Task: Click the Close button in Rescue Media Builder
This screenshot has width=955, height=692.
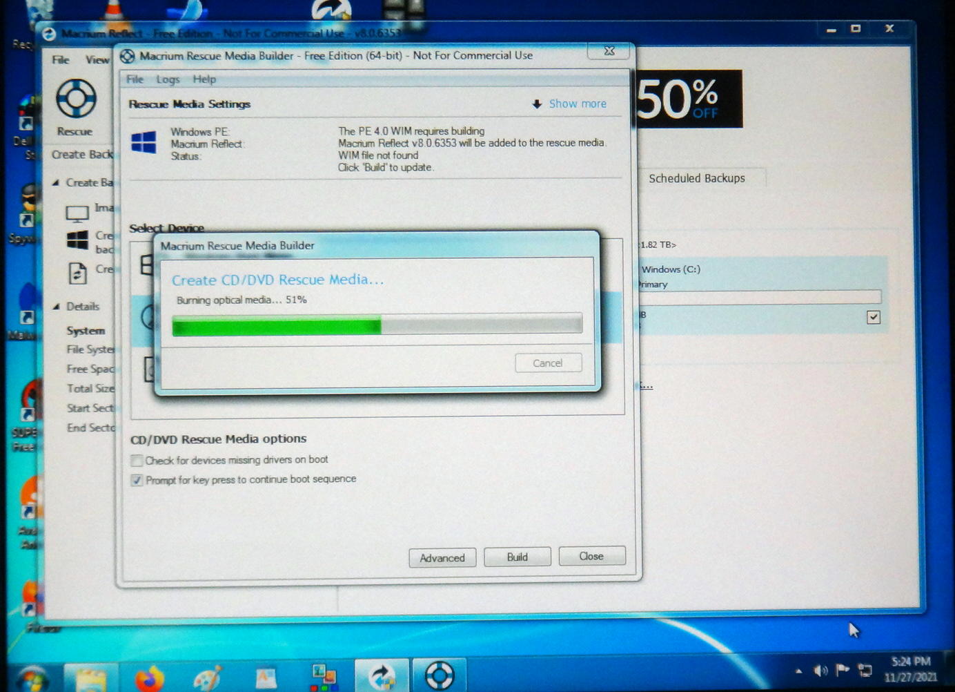Action: pyautogui.click(x=591, y=556)
